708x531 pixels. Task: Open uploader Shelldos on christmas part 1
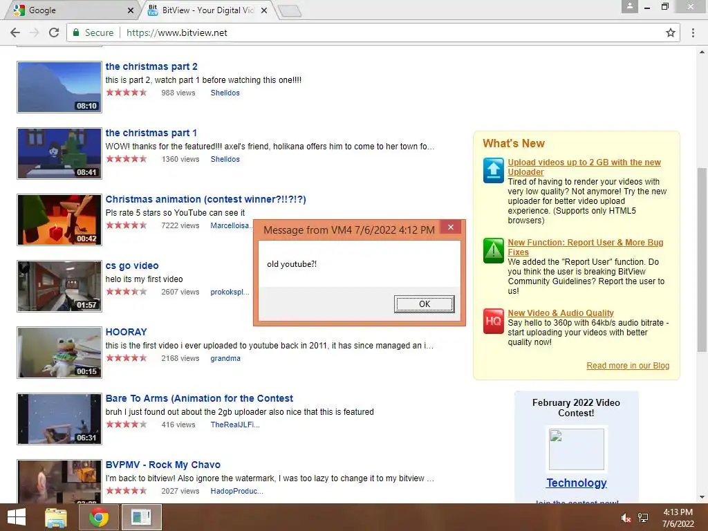[225, 159]
